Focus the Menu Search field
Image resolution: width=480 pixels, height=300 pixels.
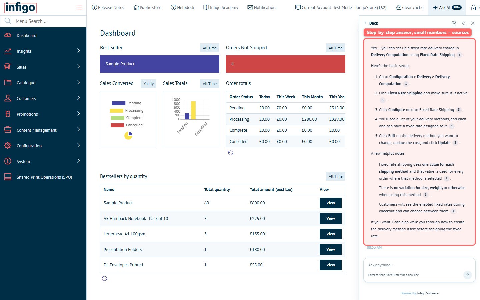pyautogui.click(x=43, y=21)
